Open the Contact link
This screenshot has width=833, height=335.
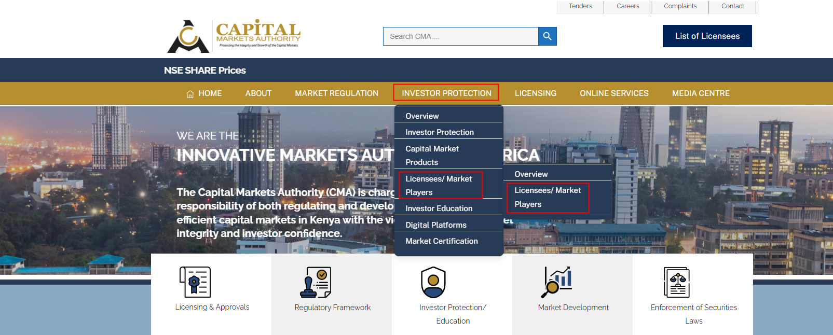tap(733, 6)
